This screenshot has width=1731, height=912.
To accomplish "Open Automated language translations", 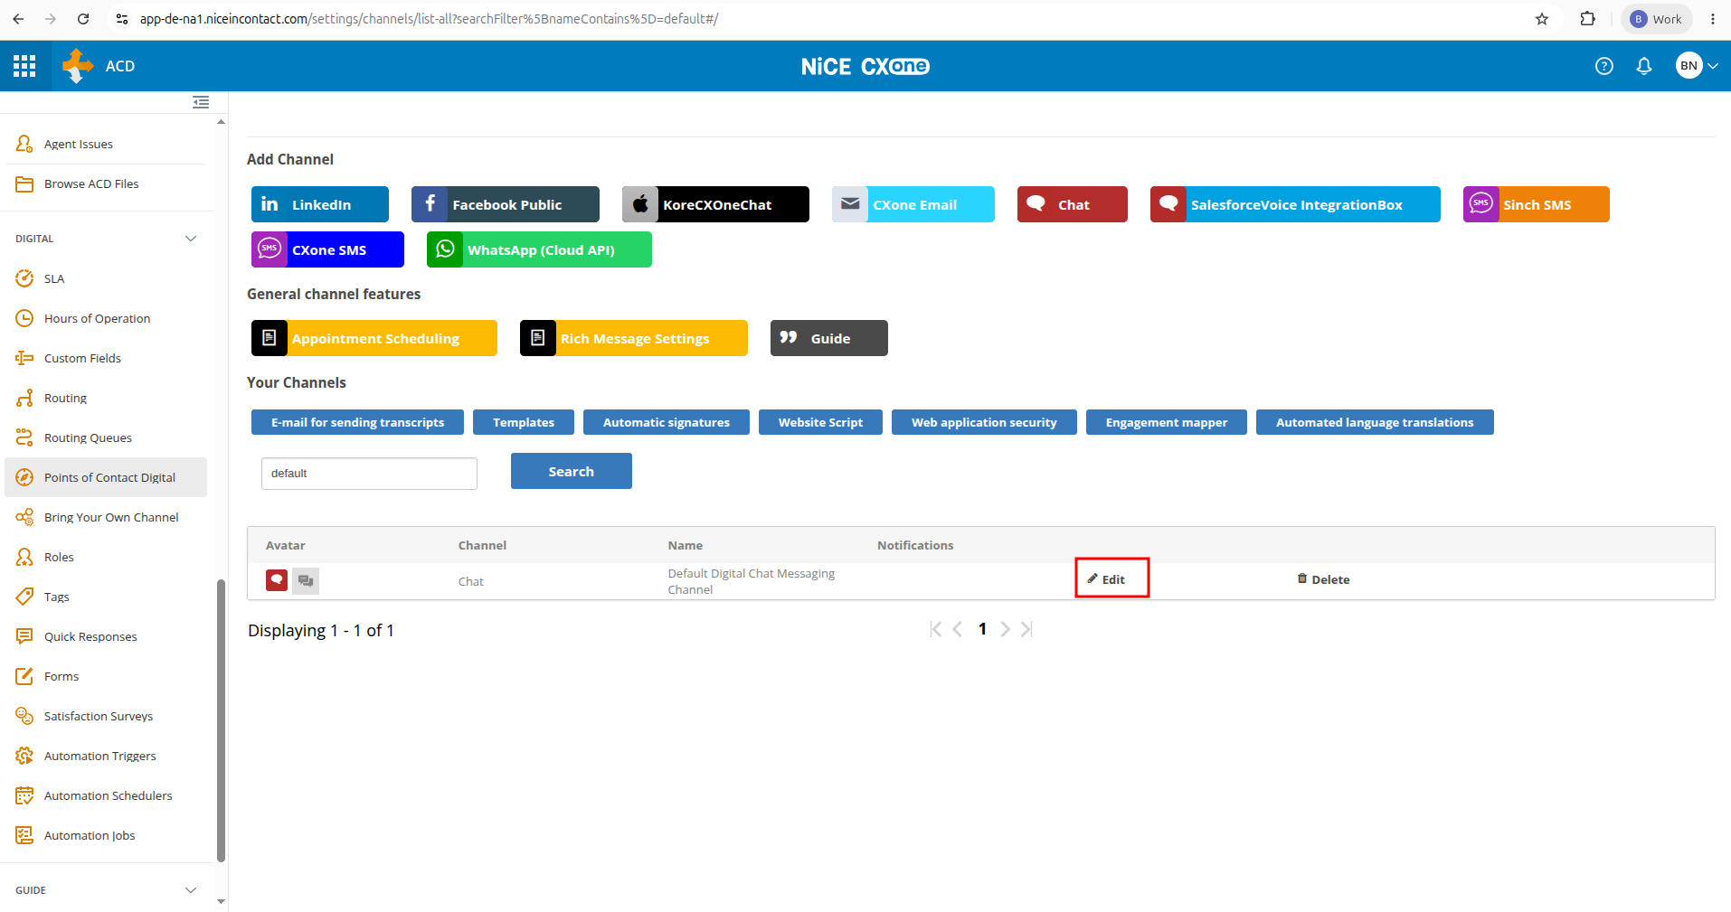I will click(1375, 422).
